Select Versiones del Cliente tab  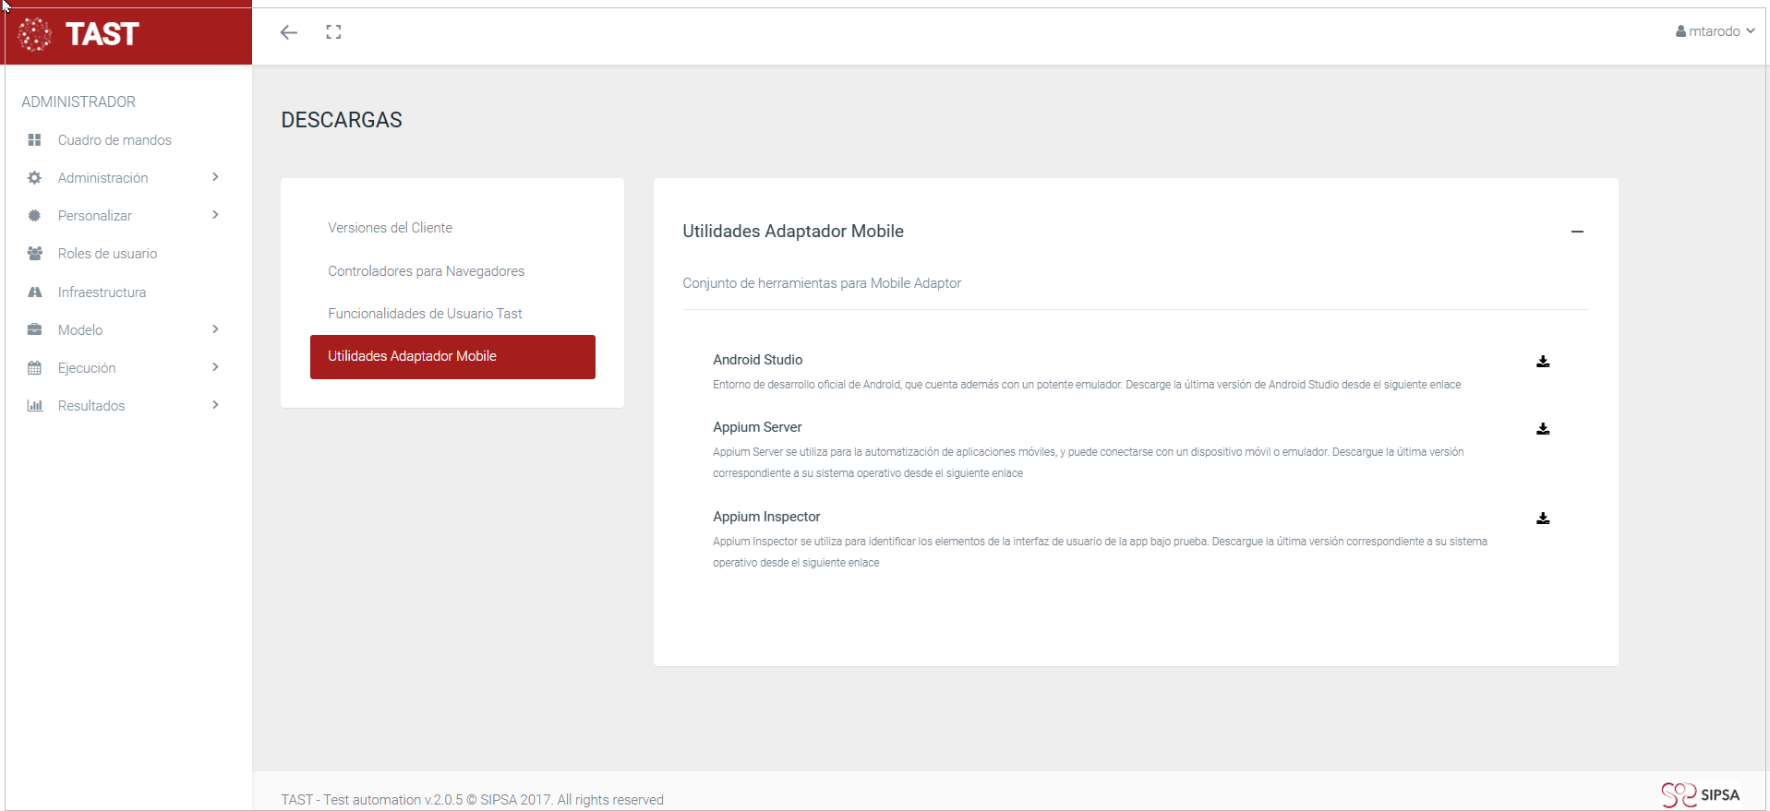pyautogui.click(x=390, y=228)
